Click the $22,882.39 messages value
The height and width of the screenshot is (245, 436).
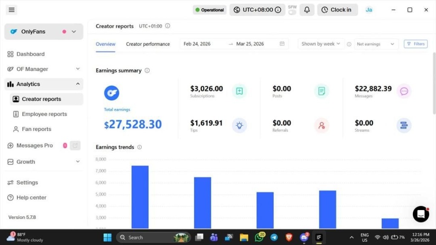[373, 89]
